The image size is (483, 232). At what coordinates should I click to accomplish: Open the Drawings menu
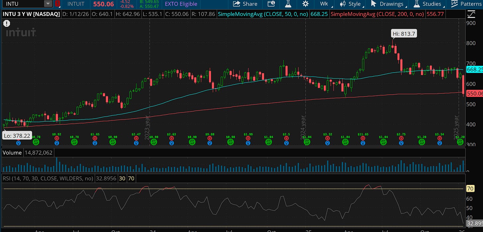coord(388,4)
